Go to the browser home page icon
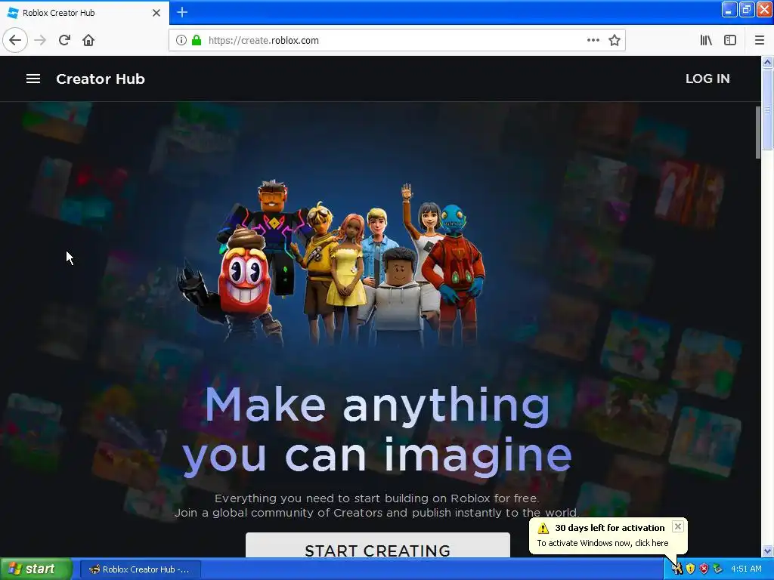This screenshot has width=774, height=580. pyautogui.click(x=88, y=41)
